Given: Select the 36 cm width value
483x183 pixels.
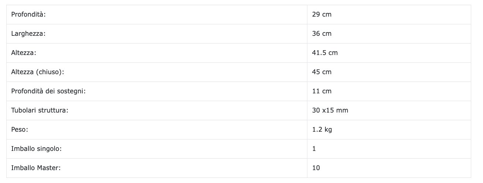Looking at the screenshot, I should pos(321,34).
